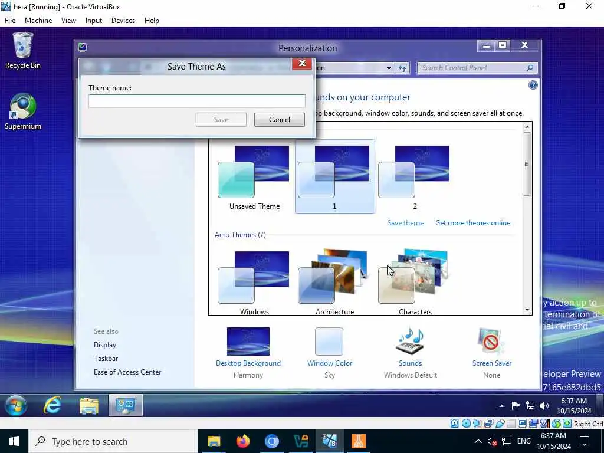
Task: Open Get more themes online link
Action: (x=472, y=222)
